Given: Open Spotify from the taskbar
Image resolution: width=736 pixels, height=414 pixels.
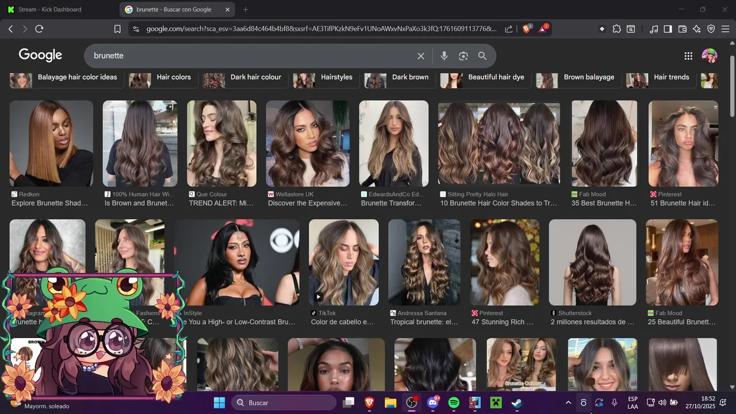Looking at the screenshot, I should 454,402.
